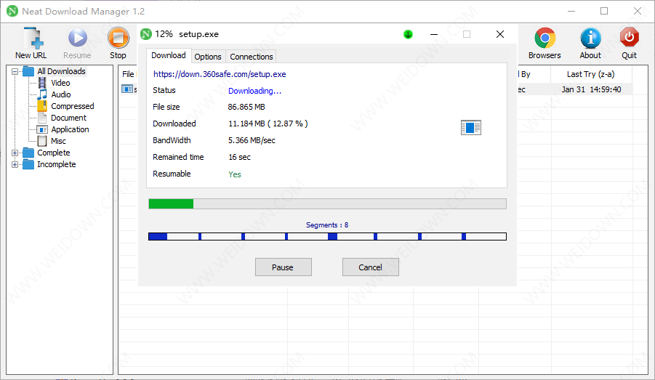Click the Downloading... status text
The width and height of the screenshot is (655, 380).
click(x=255, y=91)
